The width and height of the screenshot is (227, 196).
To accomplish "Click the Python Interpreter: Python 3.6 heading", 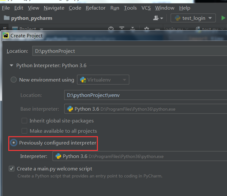I will tap(51, 66).
